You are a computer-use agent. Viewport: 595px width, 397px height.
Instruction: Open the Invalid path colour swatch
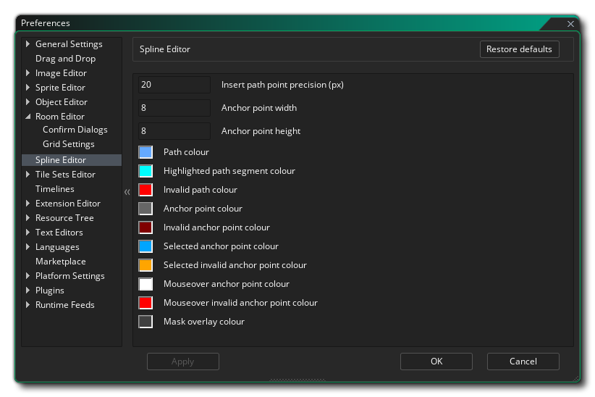[145, 190]
